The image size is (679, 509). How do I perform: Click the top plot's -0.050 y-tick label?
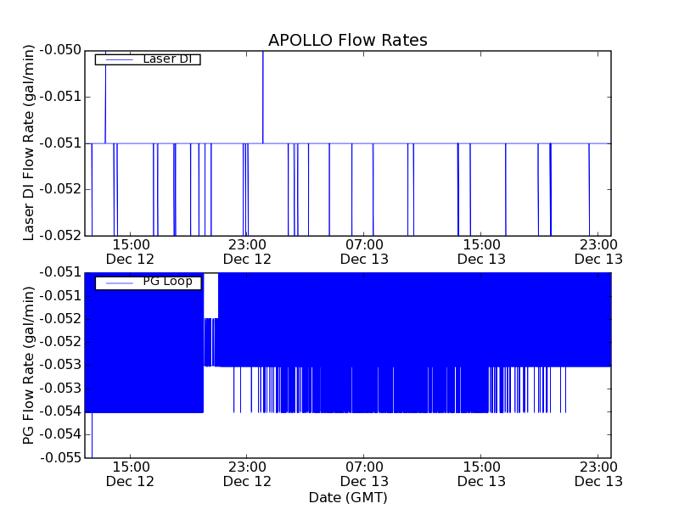[x=60, y=50]
